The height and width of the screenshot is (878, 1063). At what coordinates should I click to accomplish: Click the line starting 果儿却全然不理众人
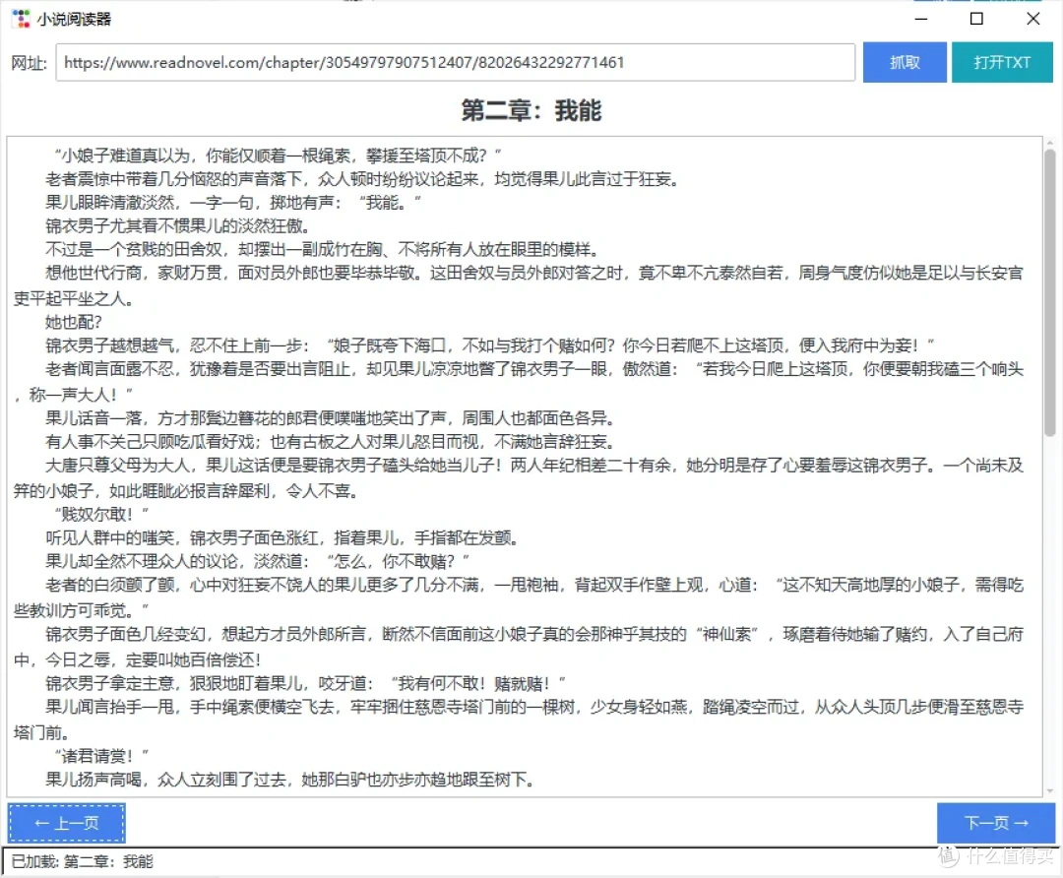click(x=258, y=562)
